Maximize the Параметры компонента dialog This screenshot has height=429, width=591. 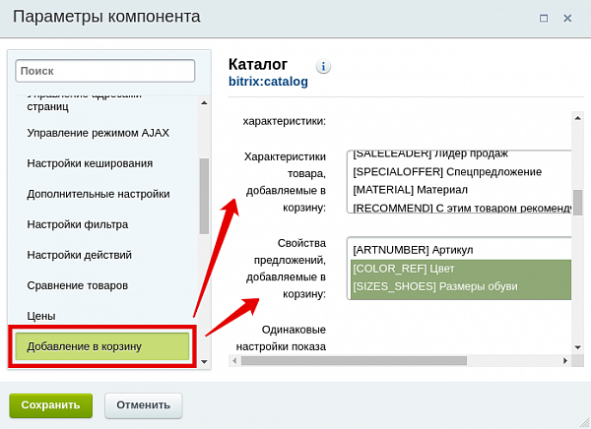point(544,18)
